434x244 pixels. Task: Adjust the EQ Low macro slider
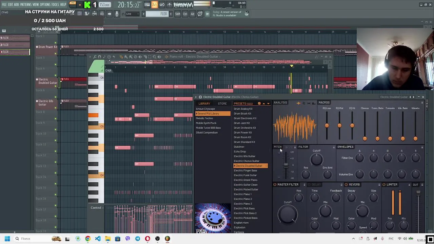[327, 125]
